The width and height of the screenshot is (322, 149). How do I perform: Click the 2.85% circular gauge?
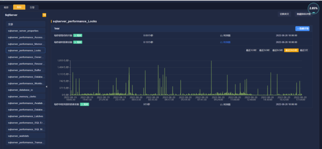[x=313, y=8]
